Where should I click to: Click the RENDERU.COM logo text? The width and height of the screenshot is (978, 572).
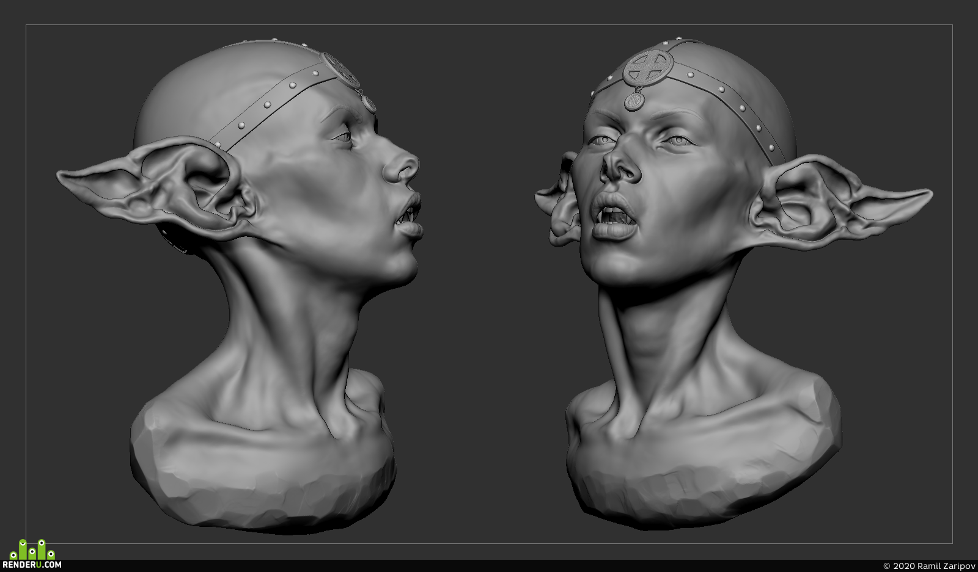click(32, 565)
